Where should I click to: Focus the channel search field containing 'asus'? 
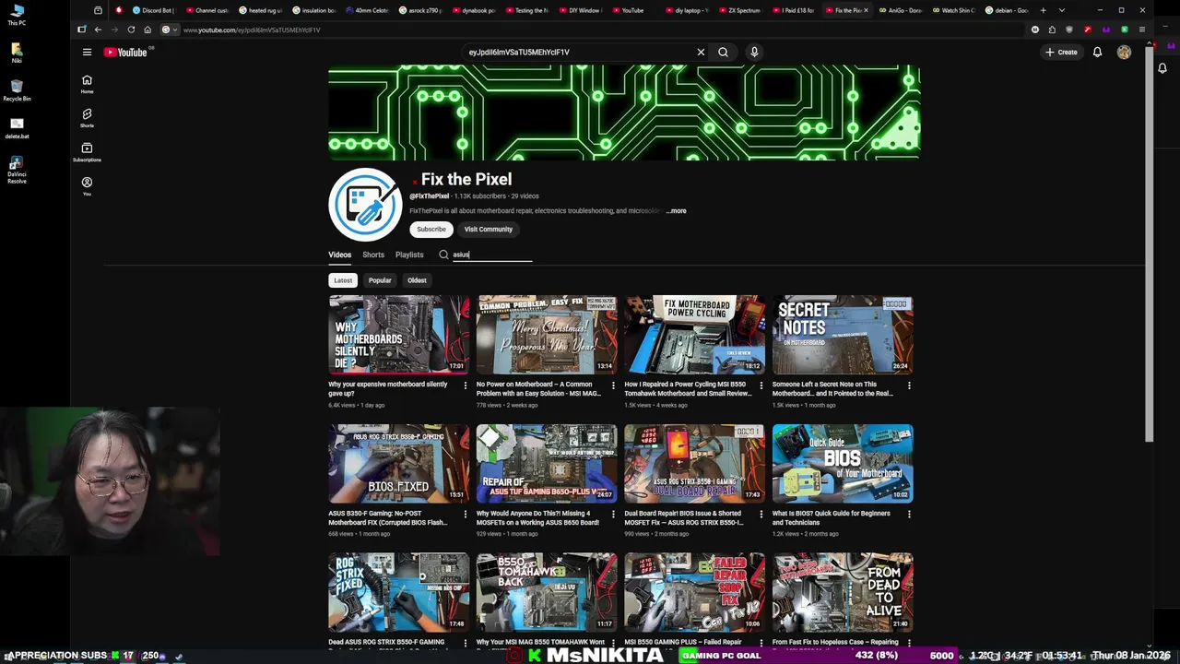click(492, 255)
